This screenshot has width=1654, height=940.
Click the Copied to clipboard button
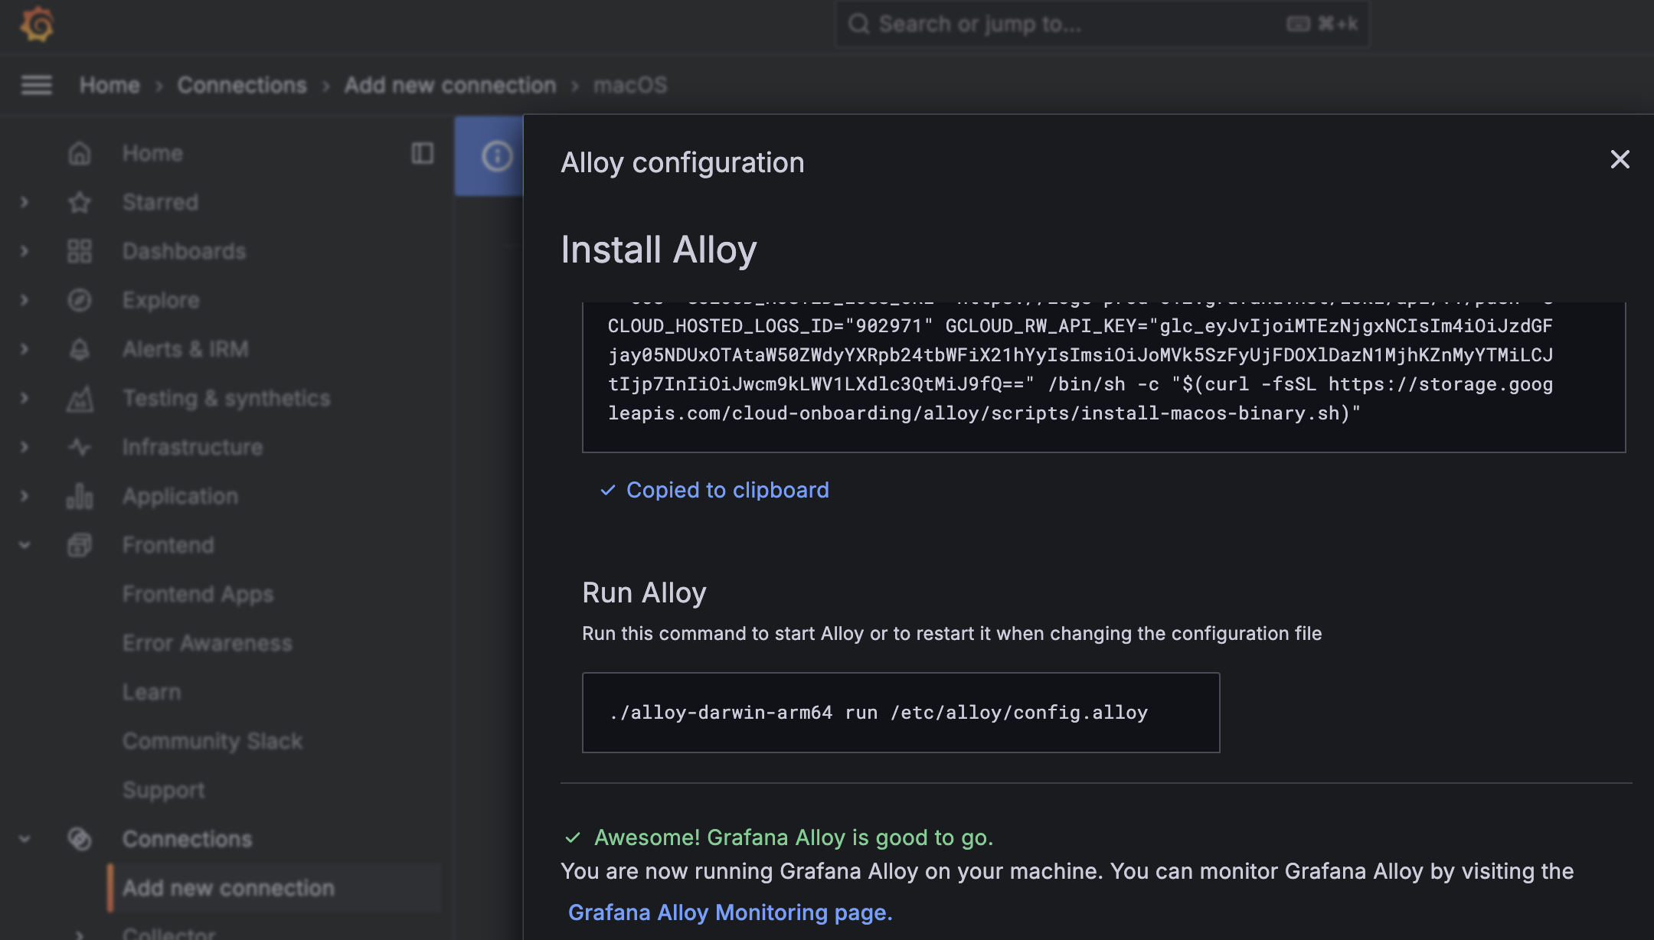pos(714,490)
